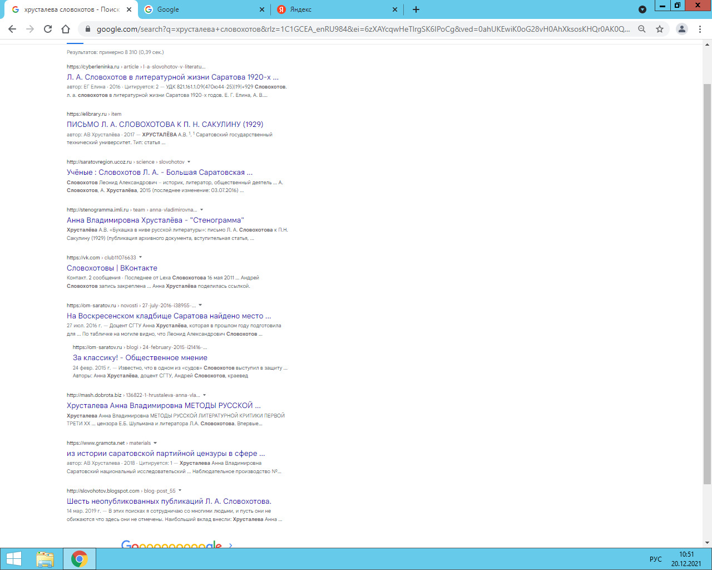This screenshot has width=712, height=570.
Task: Open the zoom magnifier in address bar
Action: 642,29
